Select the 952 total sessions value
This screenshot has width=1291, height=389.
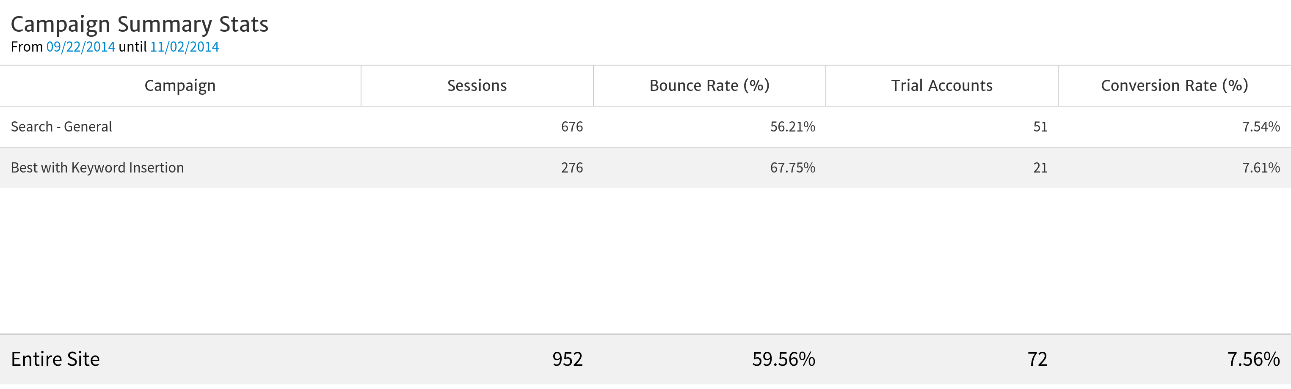pyautogui.click(x=567, y=359)
